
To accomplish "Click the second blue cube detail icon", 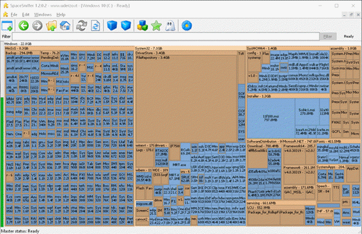I will click(x=126, y=25).
